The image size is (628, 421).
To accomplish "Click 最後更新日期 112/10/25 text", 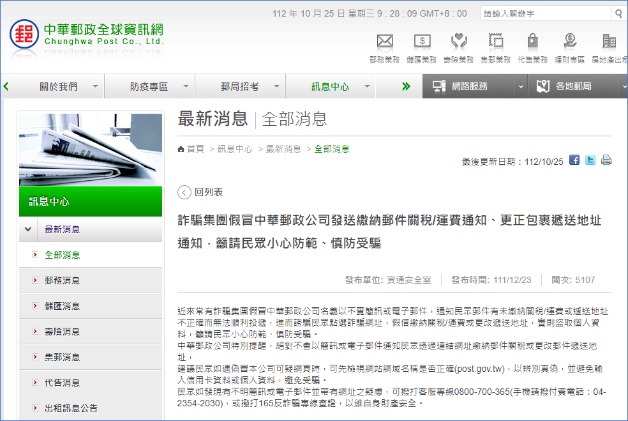I will pos(512,162).
